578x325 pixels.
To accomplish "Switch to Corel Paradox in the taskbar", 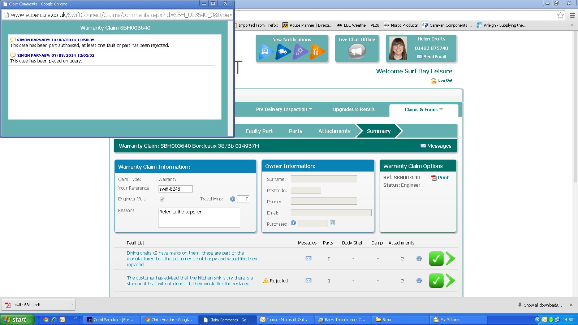I will point(112,320).
